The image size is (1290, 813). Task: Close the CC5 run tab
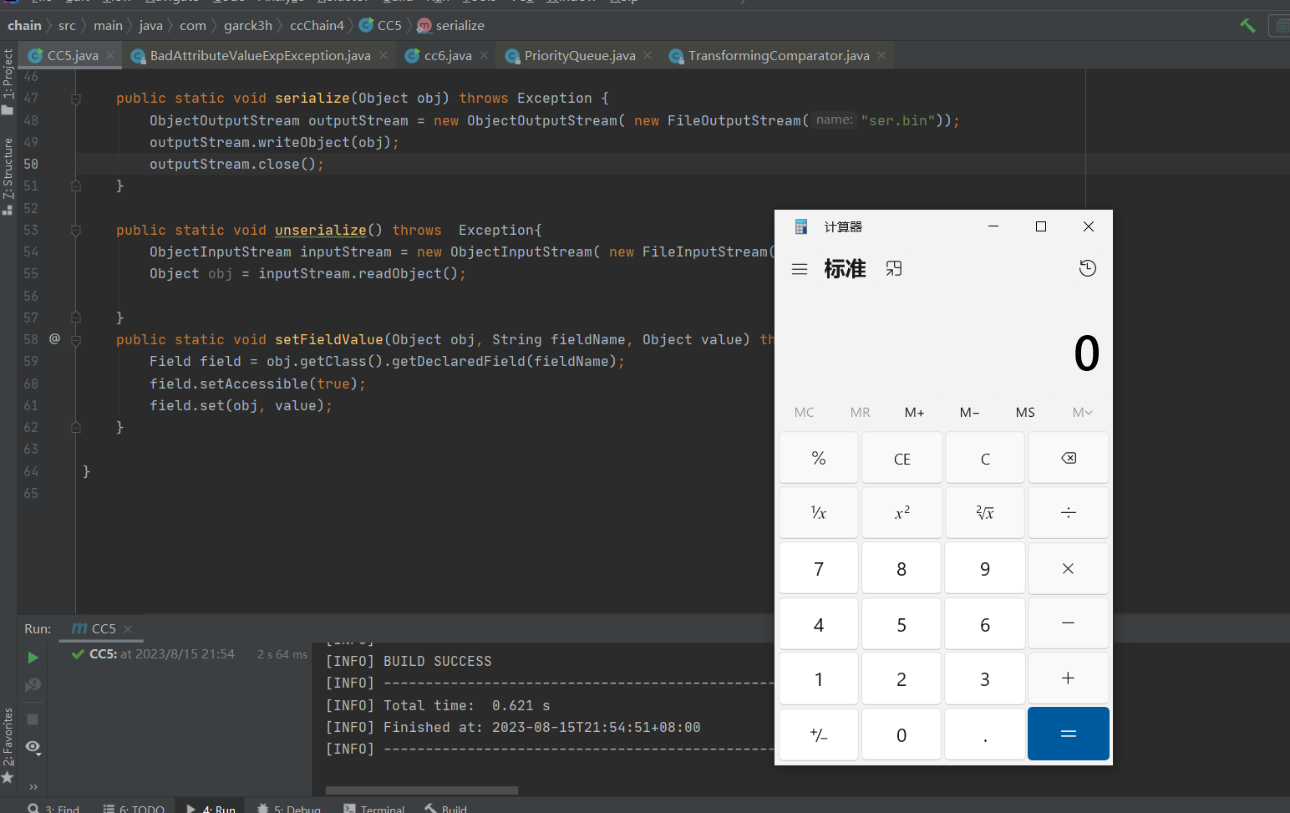click(128, 629)
